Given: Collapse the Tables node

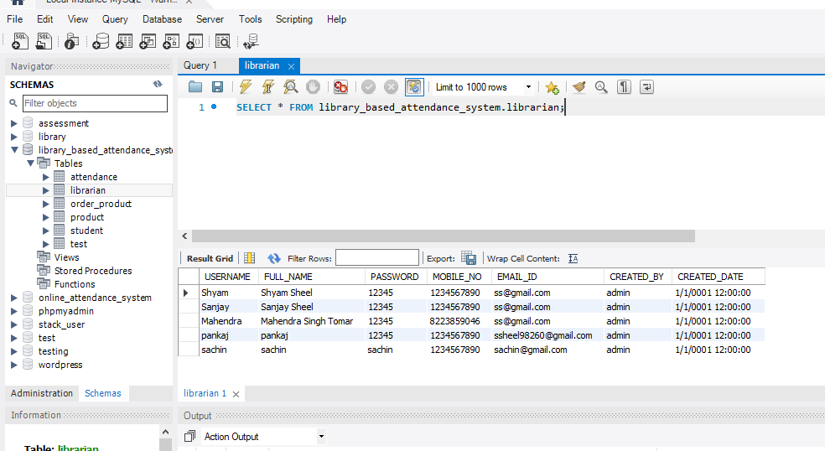Looking at the screenshot, I should [x=30, y=163].
